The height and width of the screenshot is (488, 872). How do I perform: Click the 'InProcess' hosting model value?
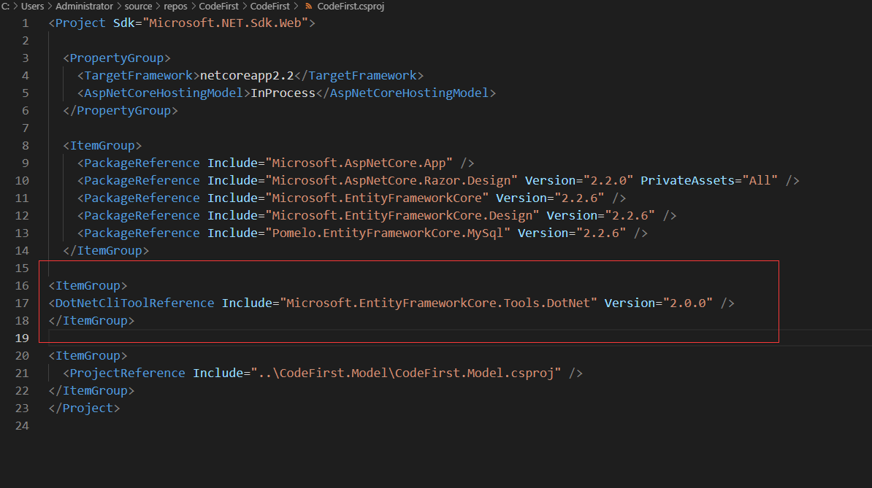[x=283, y=93]
